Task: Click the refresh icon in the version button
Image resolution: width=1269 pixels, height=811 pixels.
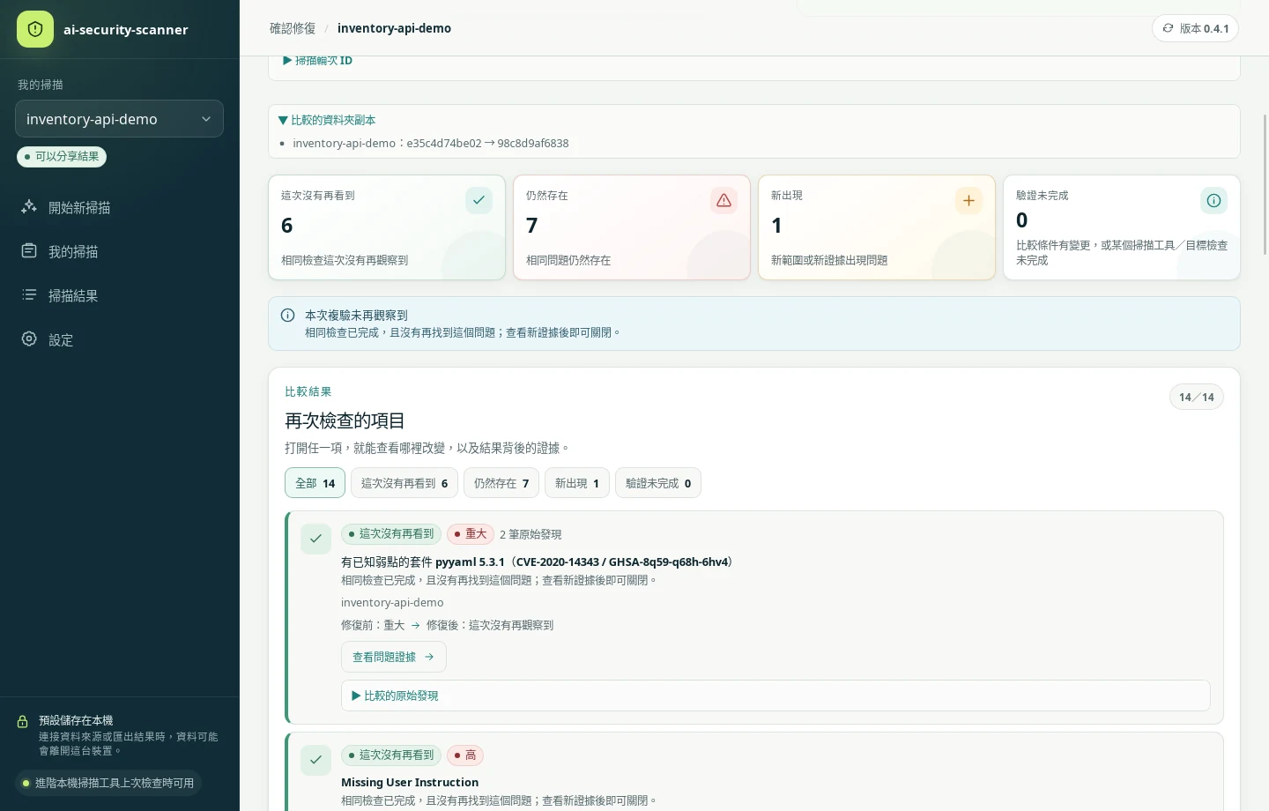Action: click(x=1168, y=28)
